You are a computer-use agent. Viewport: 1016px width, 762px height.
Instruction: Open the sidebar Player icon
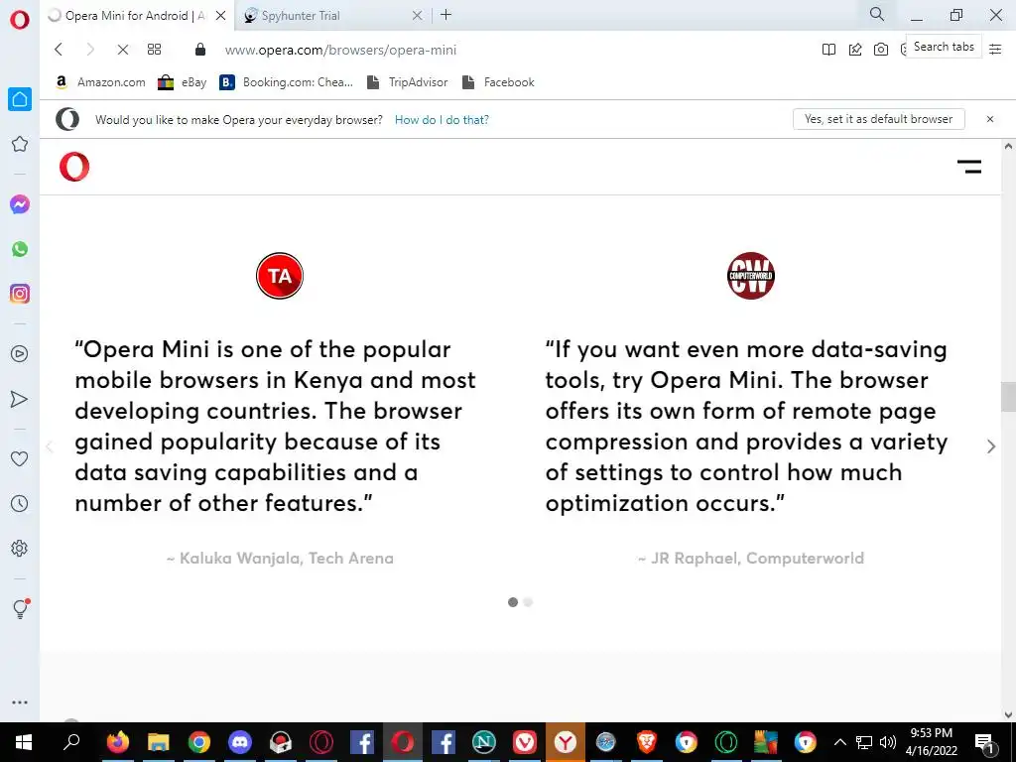(20, 354)
